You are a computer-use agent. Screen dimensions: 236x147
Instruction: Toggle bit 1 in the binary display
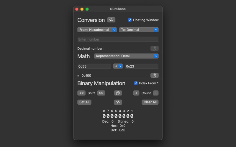tap(132, 116)
